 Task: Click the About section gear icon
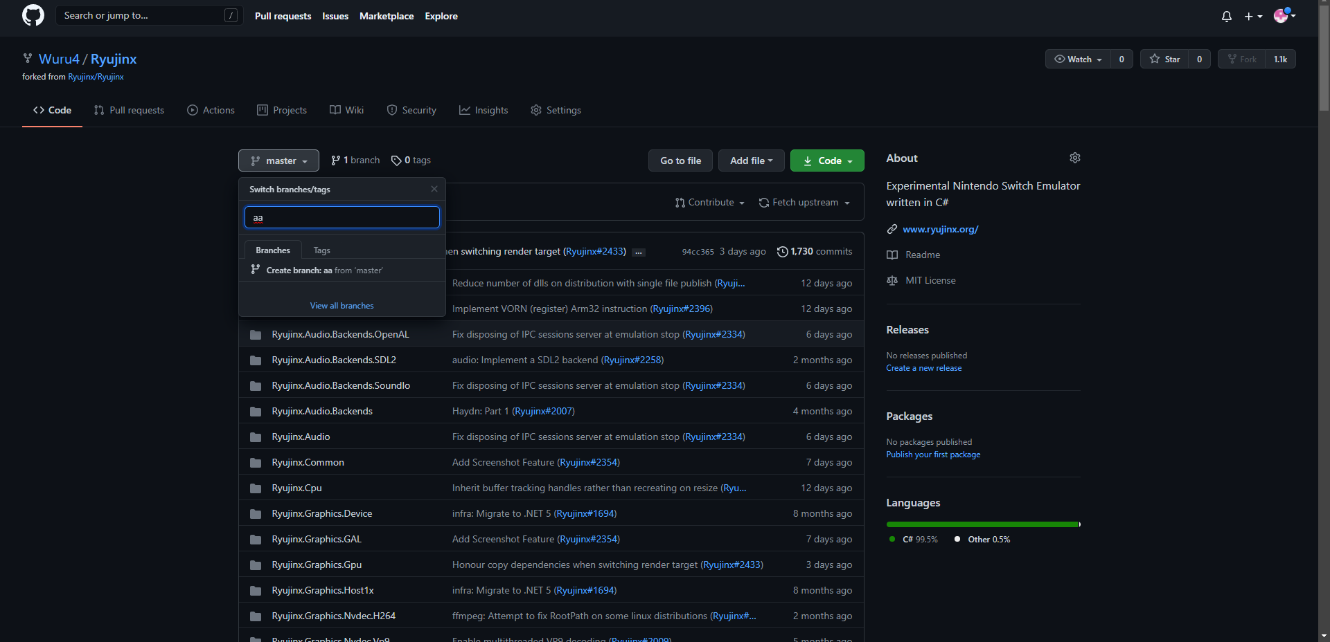(x=1074, y=158)
